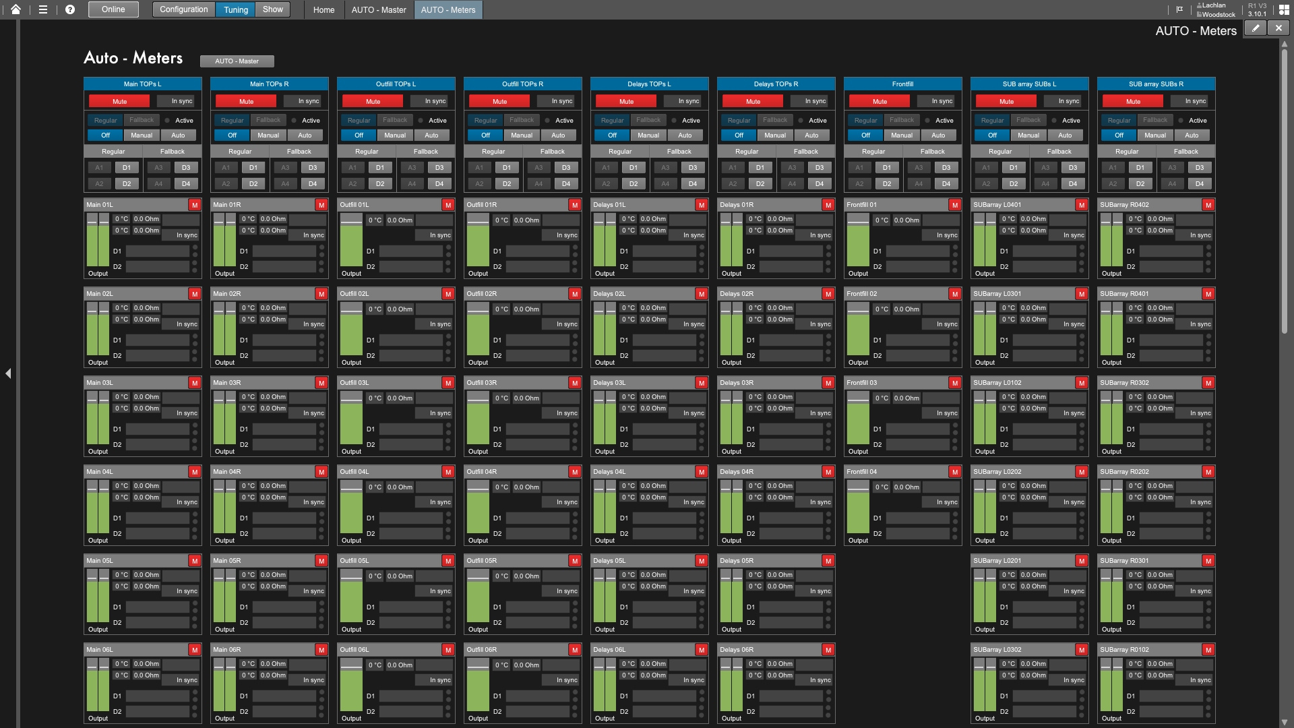Viewport: 1294px width, 728px height.
Task: Click the scrollbar up arrow
Action: [1284, 44]
